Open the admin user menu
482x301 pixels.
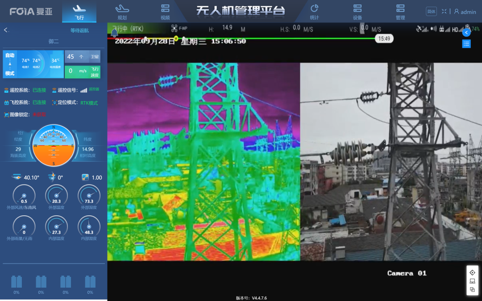pyautogui.click(x=465, y=12)
